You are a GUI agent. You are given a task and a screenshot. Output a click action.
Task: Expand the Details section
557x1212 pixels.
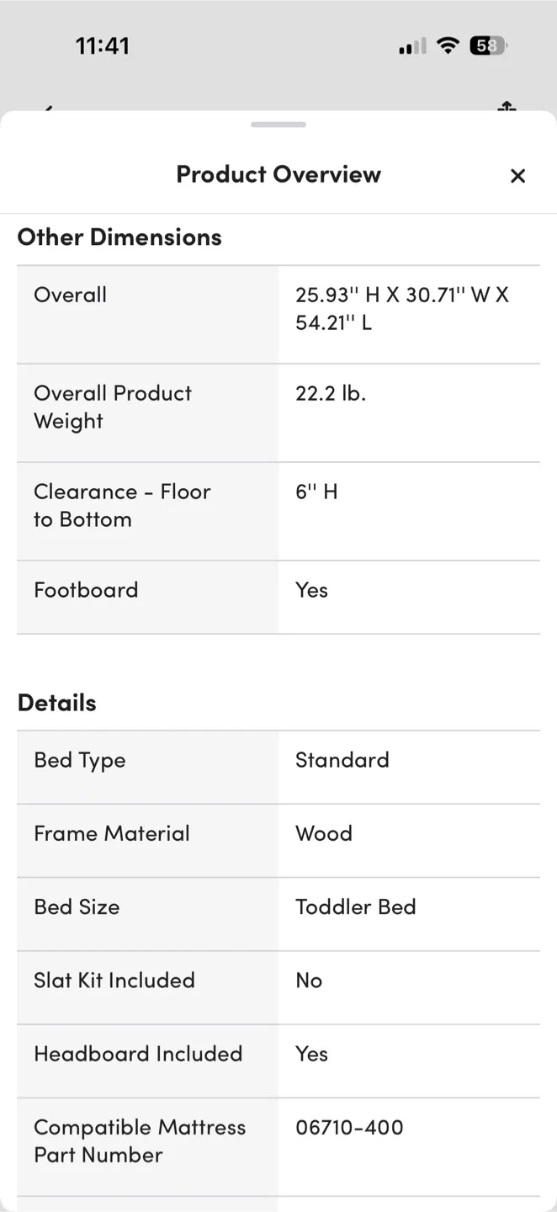(x=56, y=701)
